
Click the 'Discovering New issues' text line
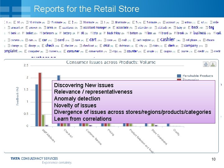[84, 85]
